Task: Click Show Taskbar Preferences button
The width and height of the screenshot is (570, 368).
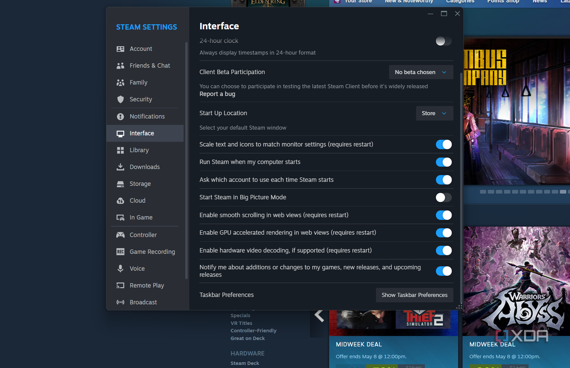Action: point(415,295)
